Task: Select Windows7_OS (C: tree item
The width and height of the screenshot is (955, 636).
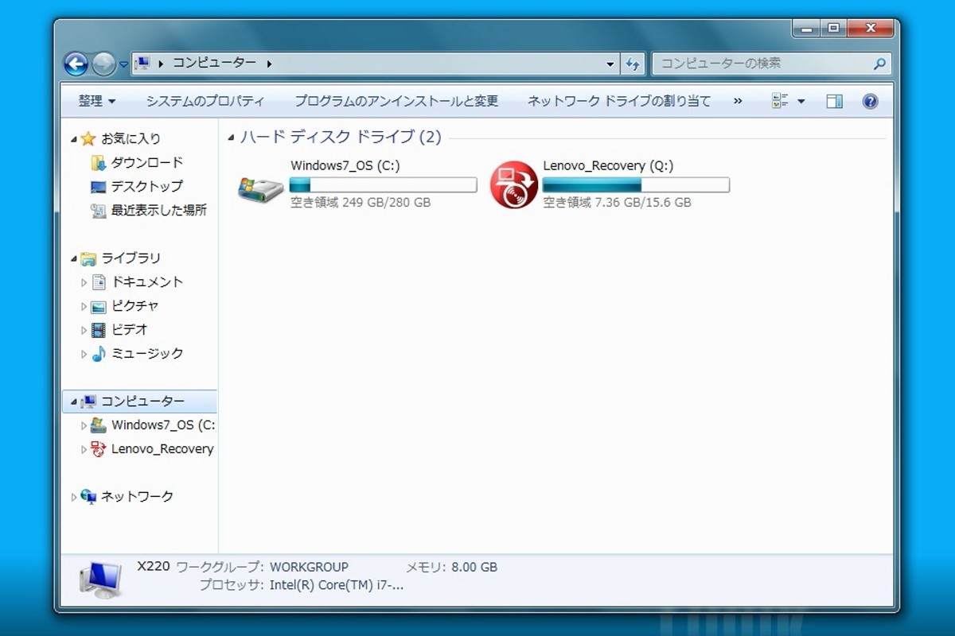Action: click(163, 425)
